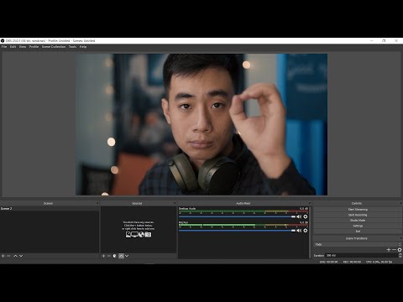Screen dimensions: 403x302
Task: Open the Mic/Aux gear settings
Action: (306, 231)
